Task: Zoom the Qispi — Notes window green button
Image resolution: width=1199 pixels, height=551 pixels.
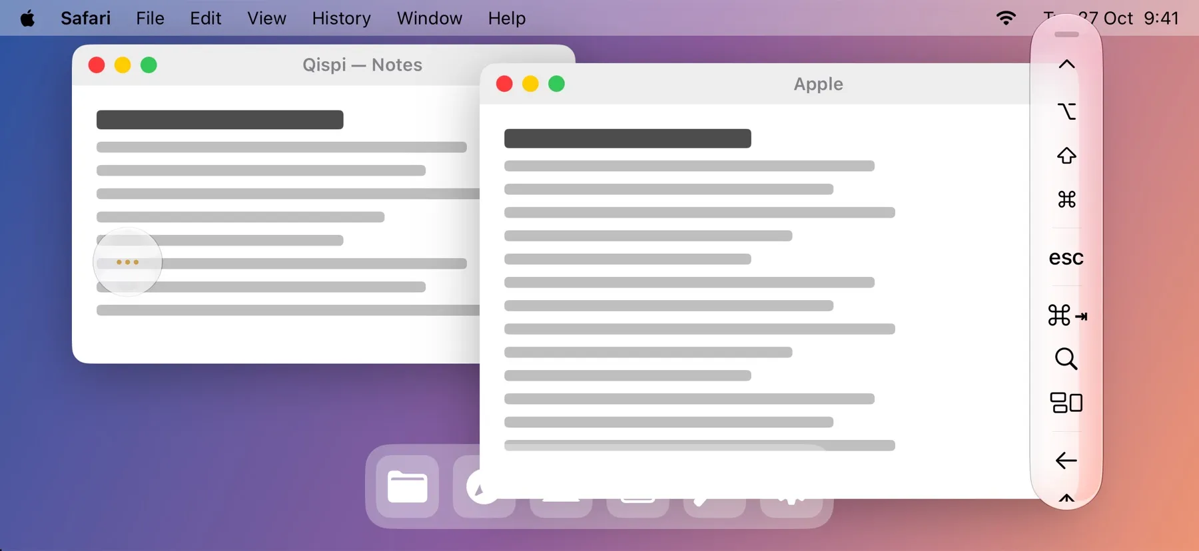Action: point(149,65)
